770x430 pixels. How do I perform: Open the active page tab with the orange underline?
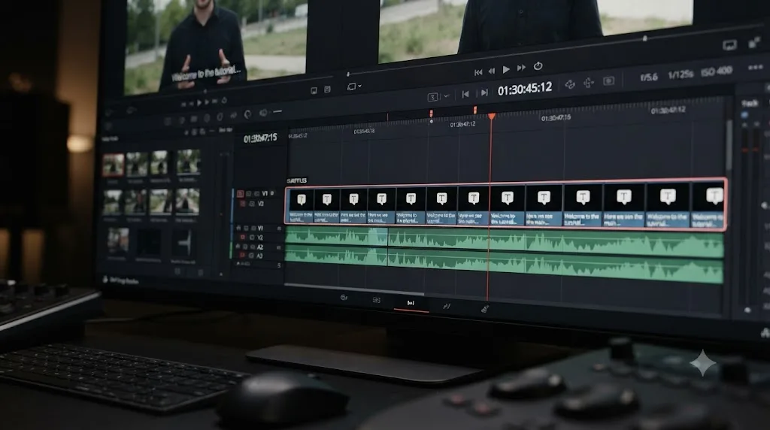(x=411, y=304)
